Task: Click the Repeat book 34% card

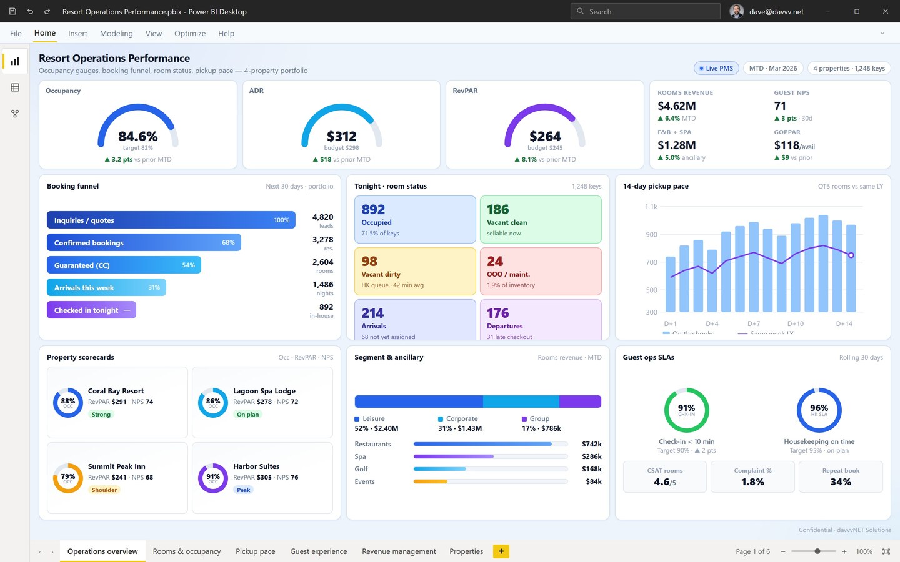Action: (x=841, y=477)
